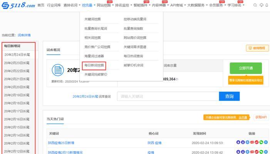
Task: Expand the 智能插件 nav dropdown
Action: [x=142, y=5]
